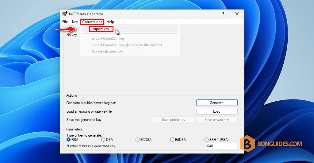Click the Load button
The height and width of the screenshot is (163, 314).
[217, 111]
